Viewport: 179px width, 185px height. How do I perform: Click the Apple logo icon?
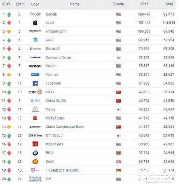click(x=35, y=23)
